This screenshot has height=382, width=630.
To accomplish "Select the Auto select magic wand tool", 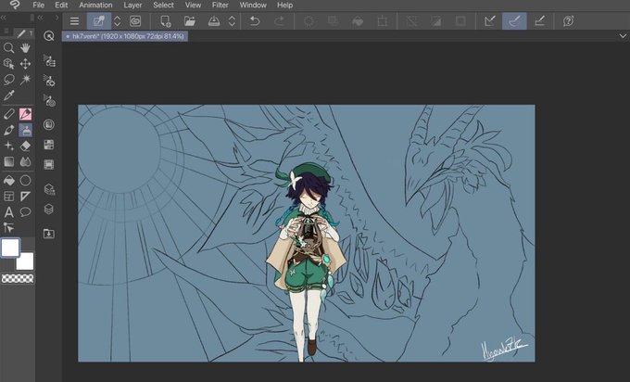I will point(25,79).
